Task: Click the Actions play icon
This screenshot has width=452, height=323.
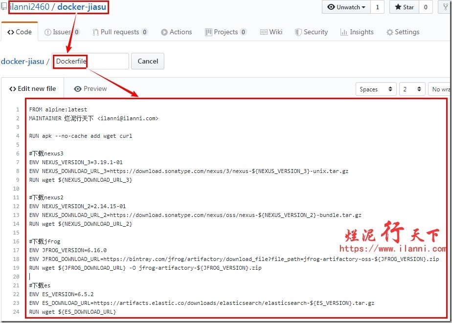Action: click(164, 32)
